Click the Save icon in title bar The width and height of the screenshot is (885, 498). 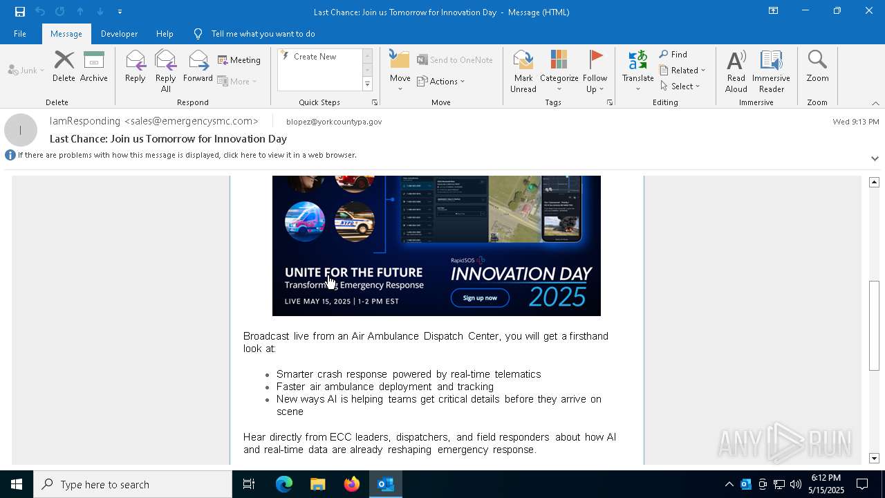pos(20,12)
